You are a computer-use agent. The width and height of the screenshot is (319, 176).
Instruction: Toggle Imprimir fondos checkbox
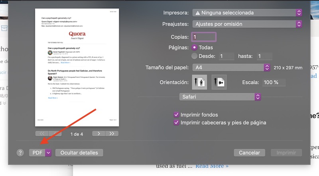point(176,115)
